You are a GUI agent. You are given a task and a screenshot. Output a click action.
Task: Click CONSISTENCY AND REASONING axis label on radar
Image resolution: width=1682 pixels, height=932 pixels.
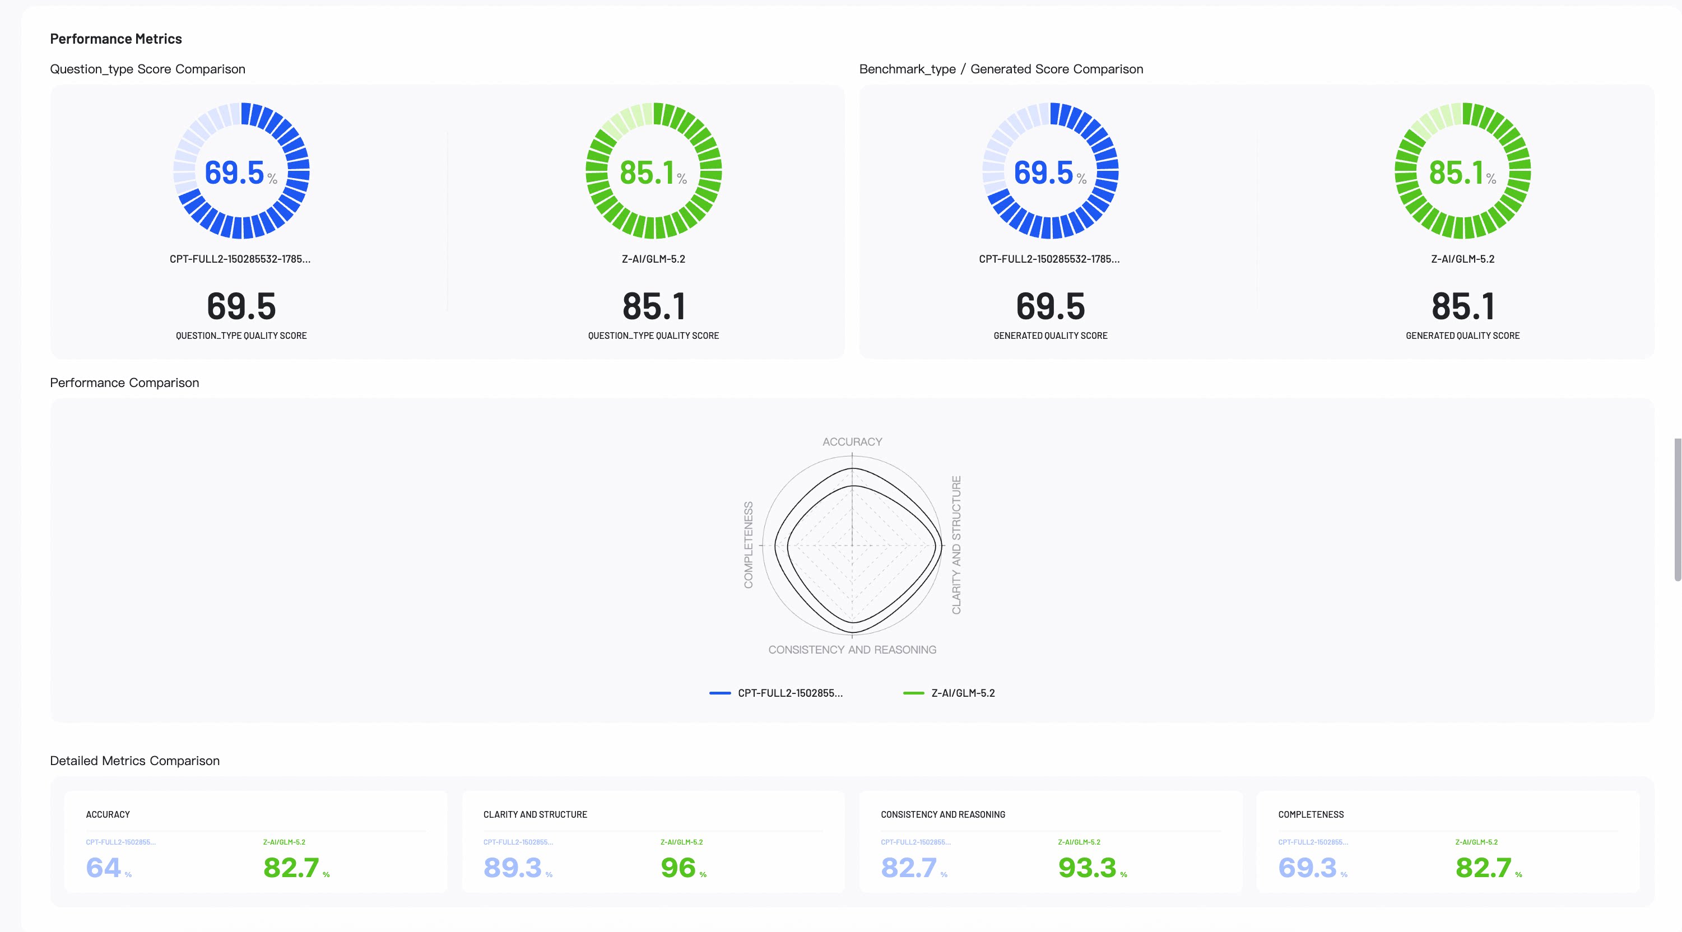(852, 650)
